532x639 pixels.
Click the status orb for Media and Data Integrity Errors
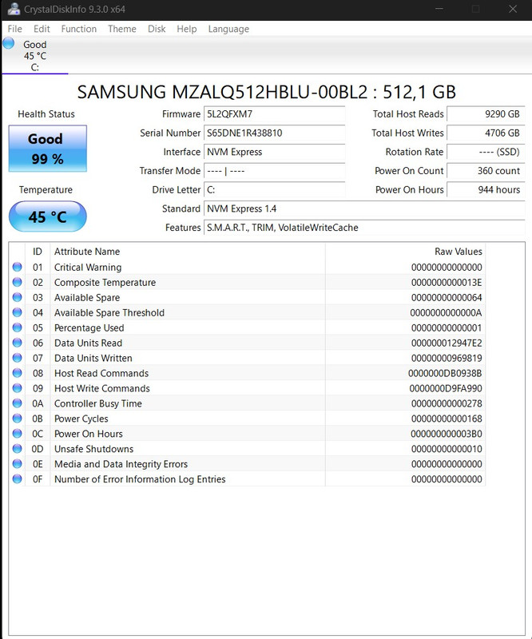pyautogui.click(x=17, y=463)
